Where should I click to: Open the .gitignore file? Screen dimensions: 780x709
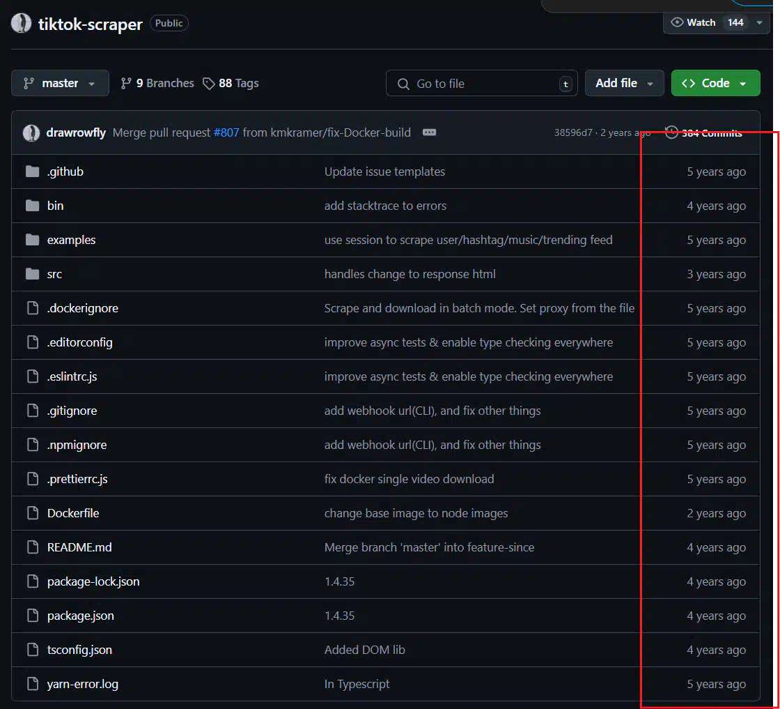[x=72, y=411]
